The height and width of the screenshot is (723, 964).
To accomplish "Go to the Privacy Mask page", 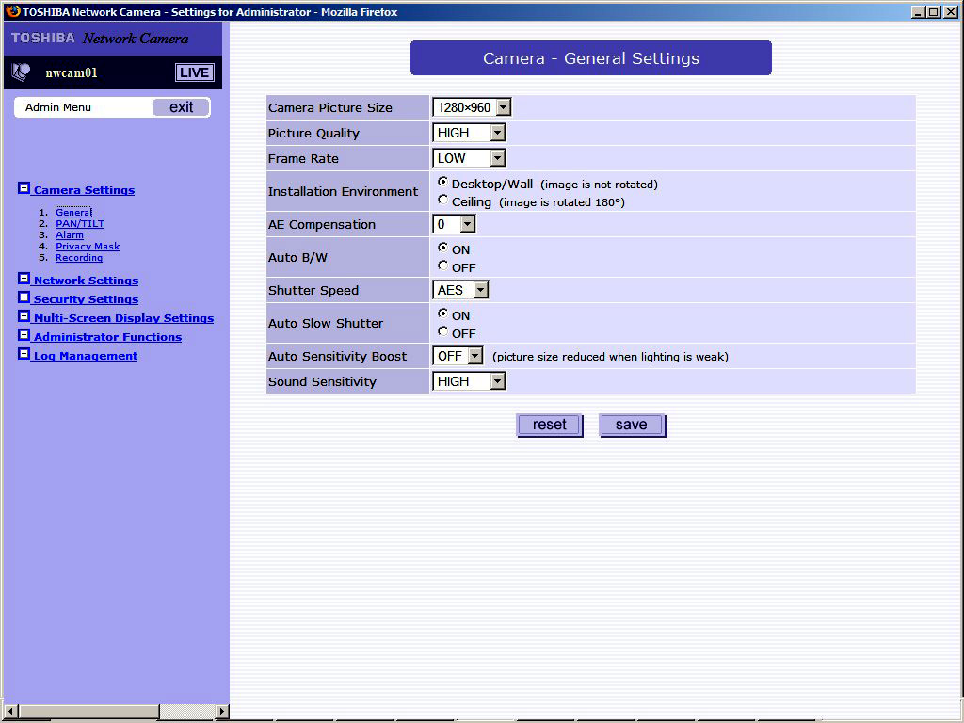I will (88, 247).
